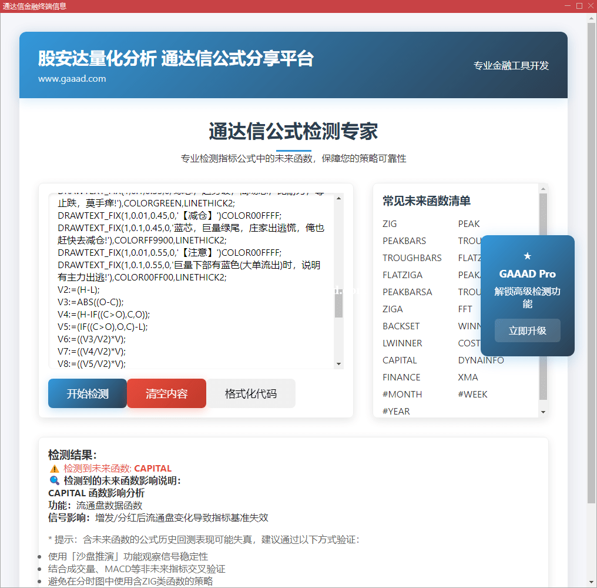This screenshot has height=588, width=597.
Task: Click the 开始检测 button
Action: pos(87,393)
